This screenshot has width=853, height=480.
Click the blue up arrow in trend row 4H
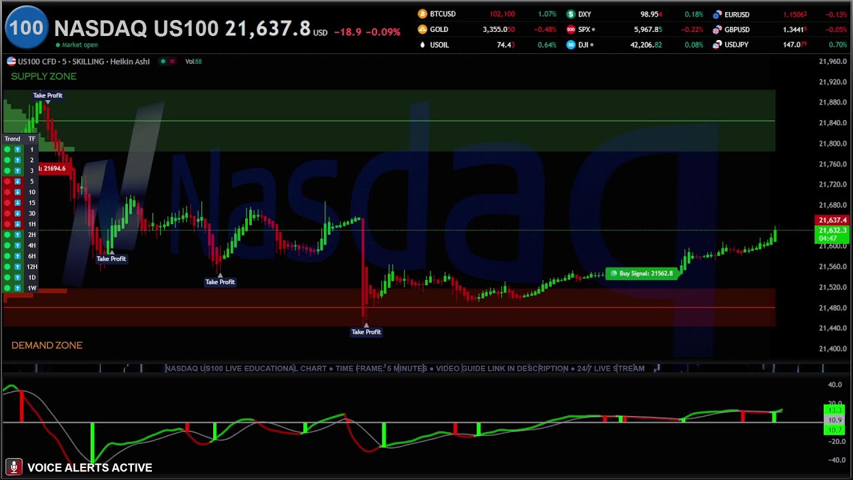[17, 245]
